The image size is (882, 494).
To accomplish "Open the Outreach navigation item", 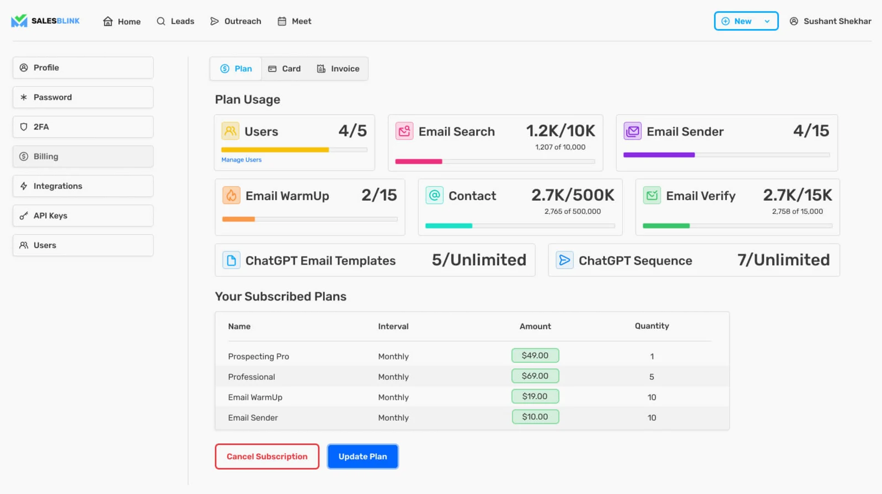I will (x=236, y=21).
